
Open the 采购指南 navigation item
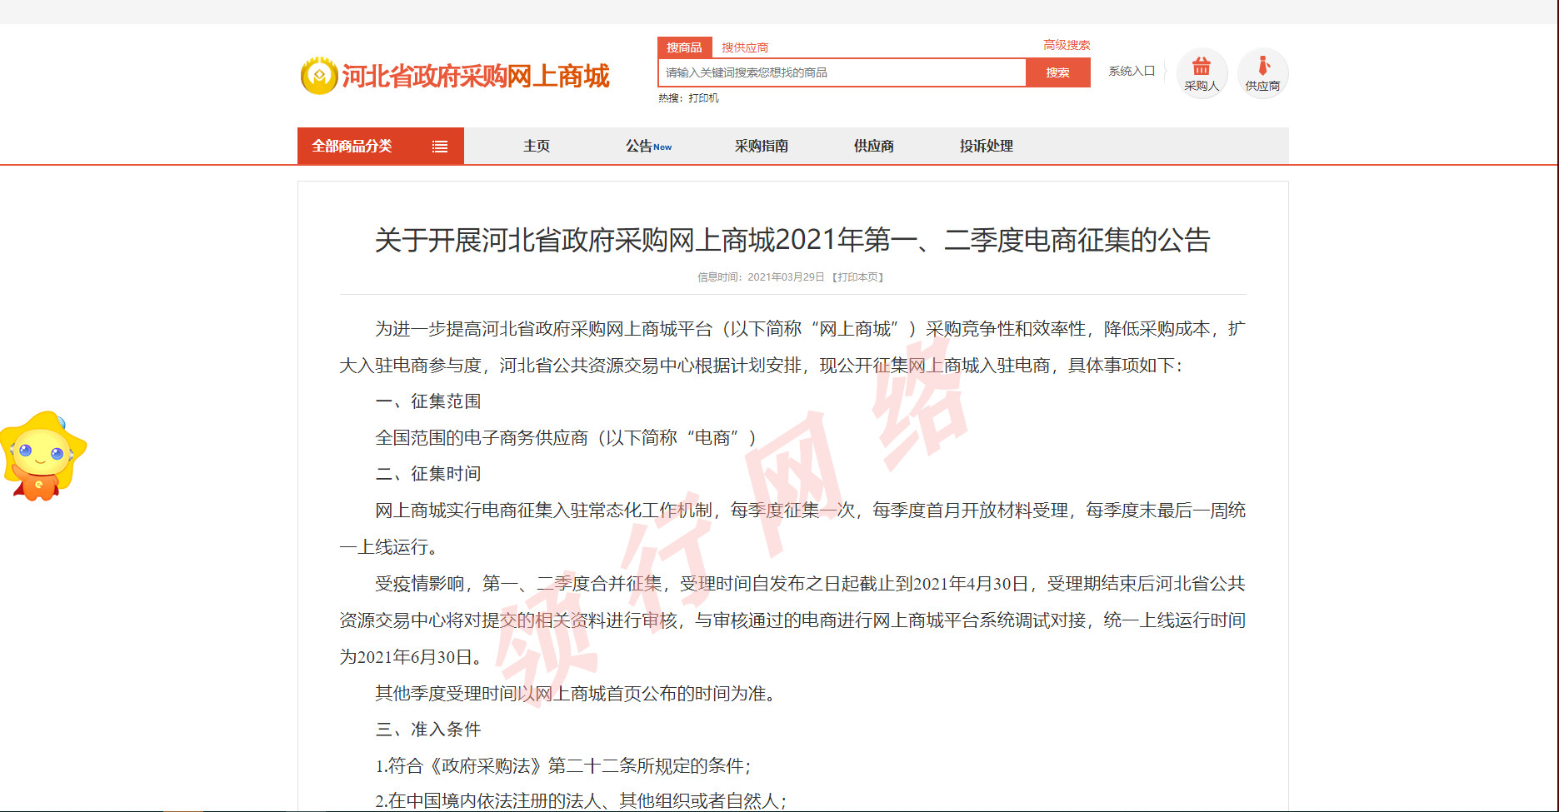[762, 146]
